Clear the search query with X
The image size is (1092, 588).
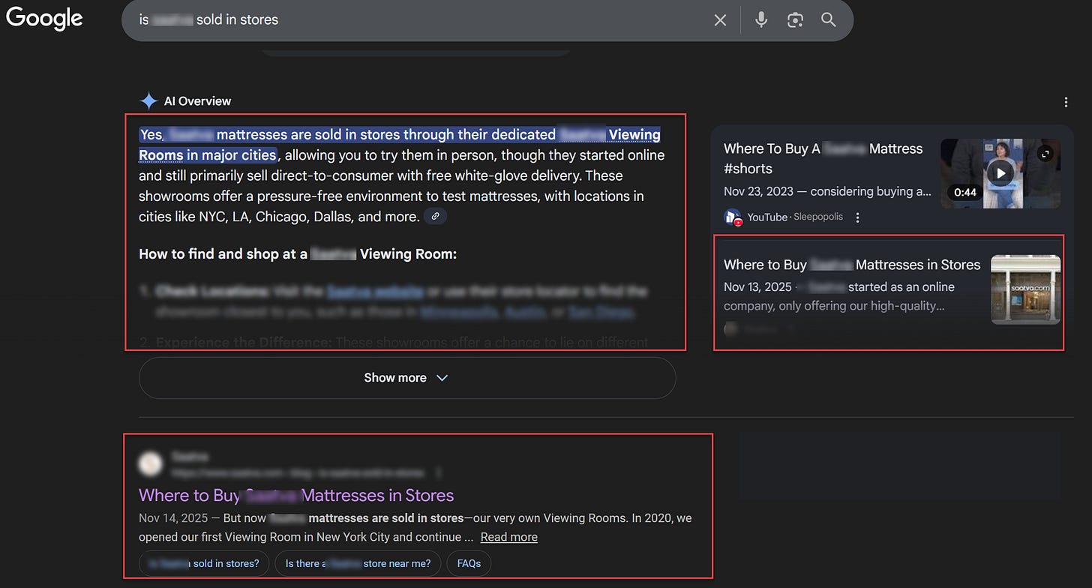(x=720, y=20)
